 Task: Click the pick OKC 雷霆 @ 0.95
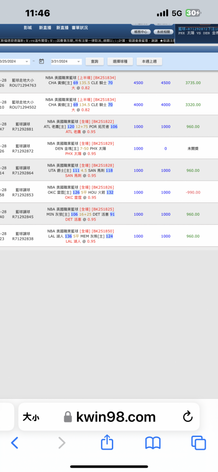(x=80, y=198)
